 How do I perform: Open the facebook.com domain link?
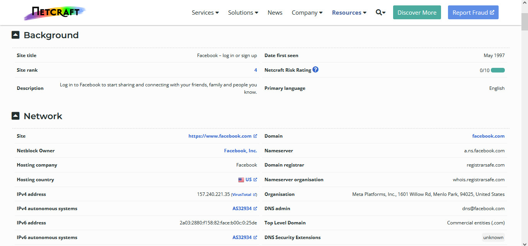click(x=488, y=136)
